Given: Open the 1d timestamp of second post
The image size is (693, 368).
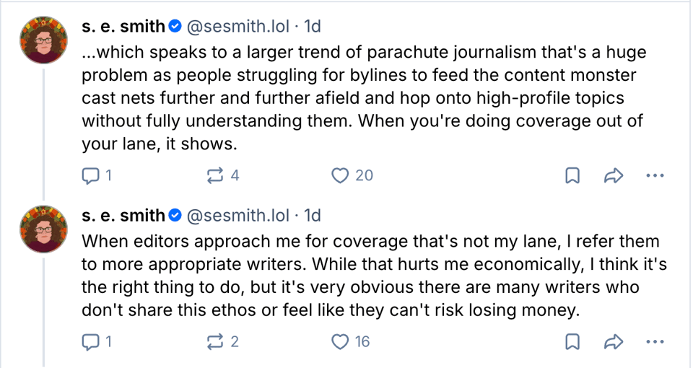Looking at the screenshot, I should [313, 215].
